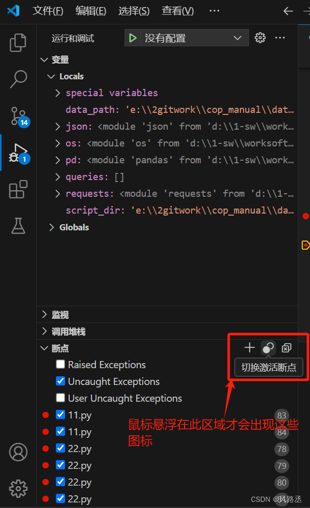Screen dimensions: 310x508
Task: Open the debug configuration dropdown
Action: coord(194,38)
